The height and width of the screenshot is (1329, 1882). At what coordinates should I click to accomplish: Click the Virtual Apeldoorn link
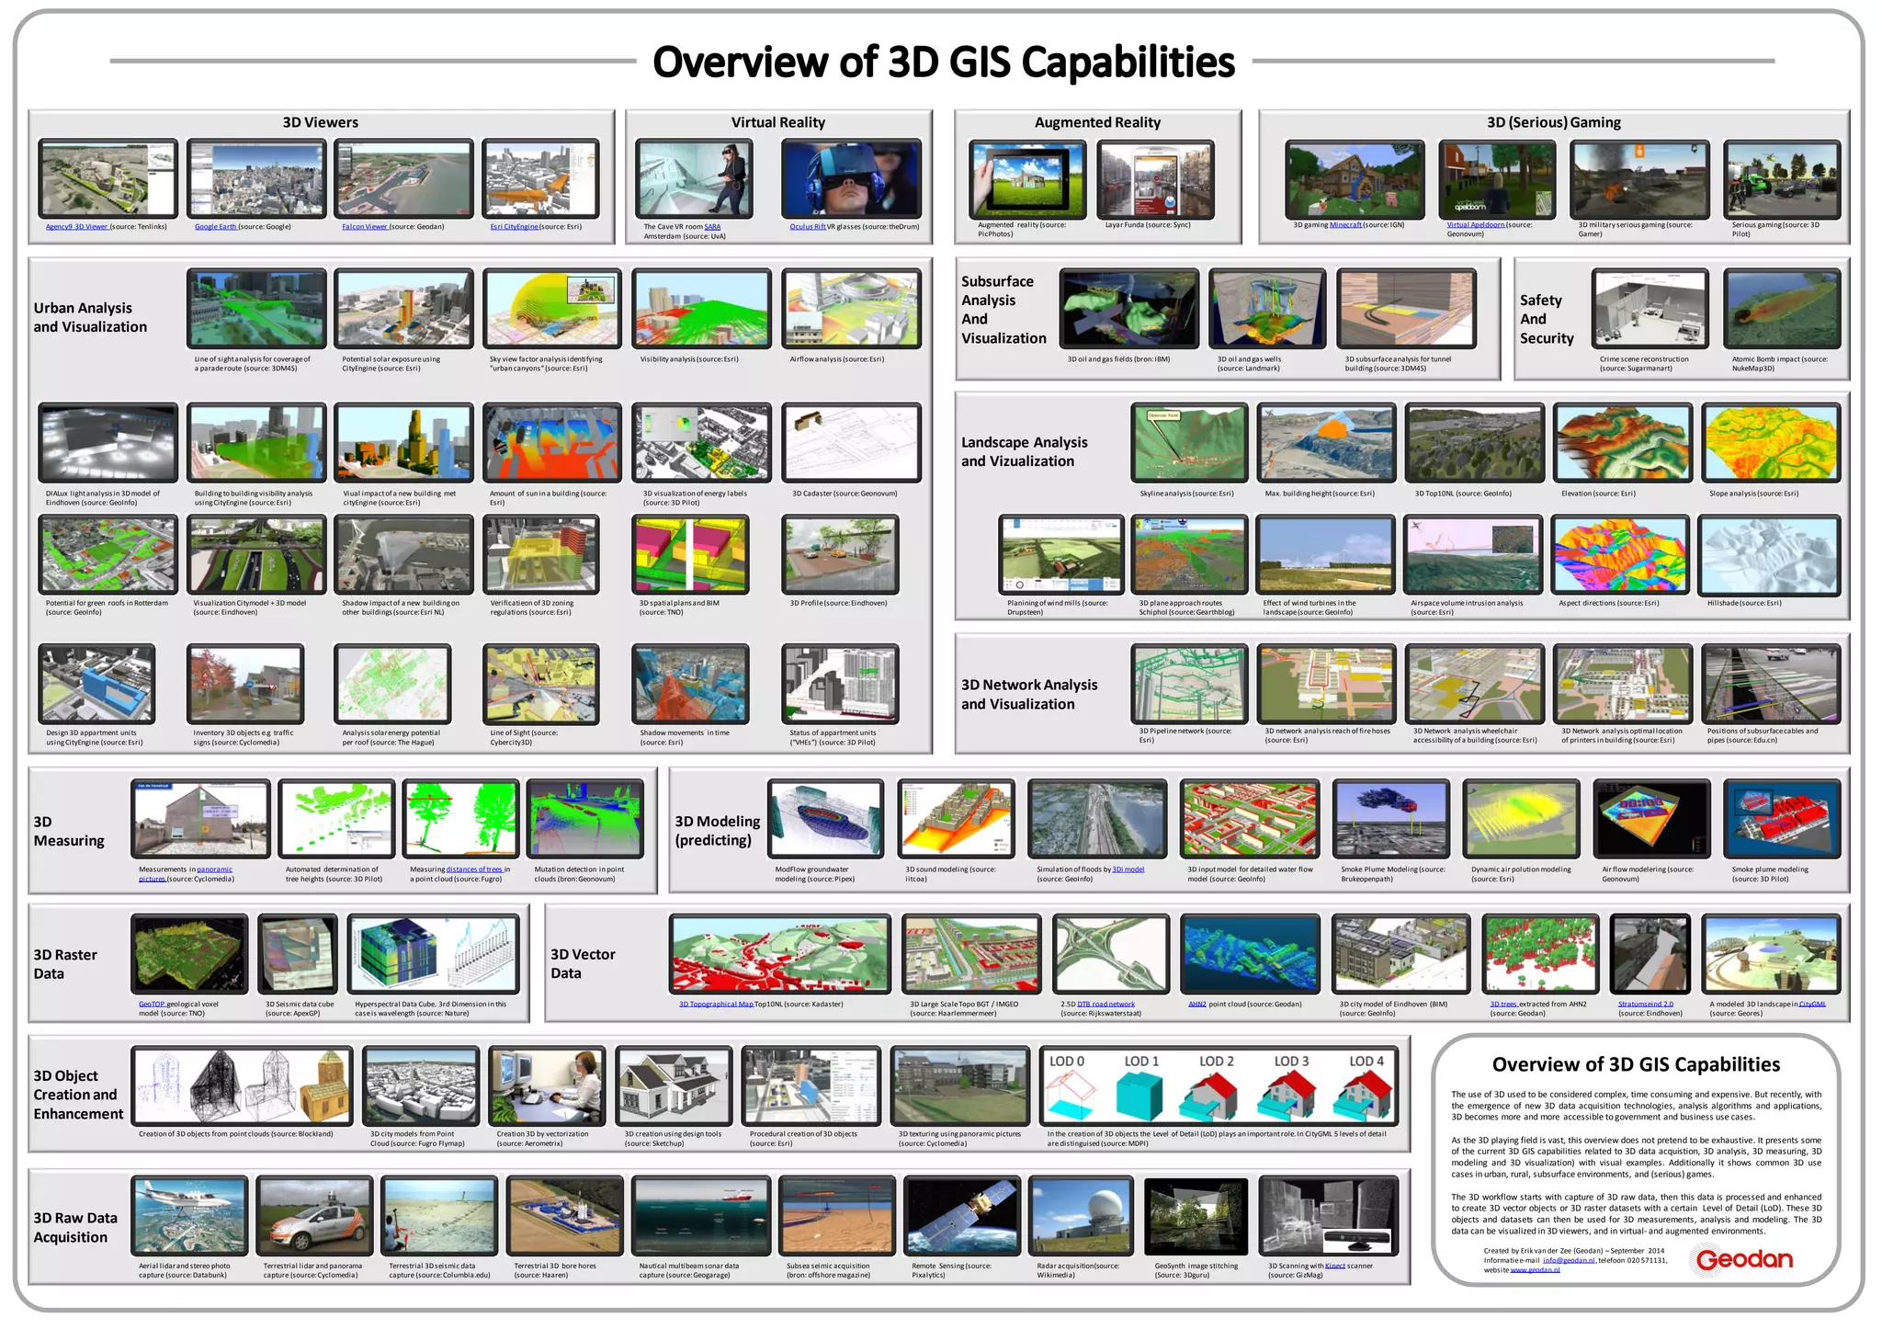1476,225
